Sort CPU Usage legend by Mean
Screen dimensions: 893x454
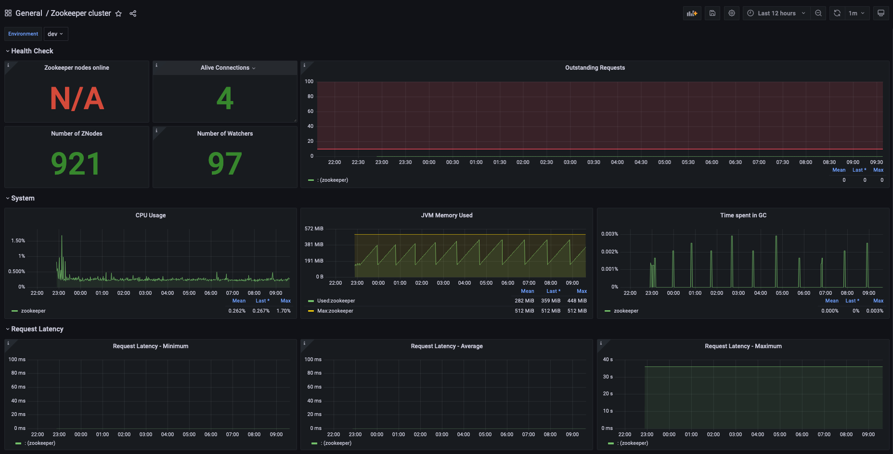coord(239,301)
